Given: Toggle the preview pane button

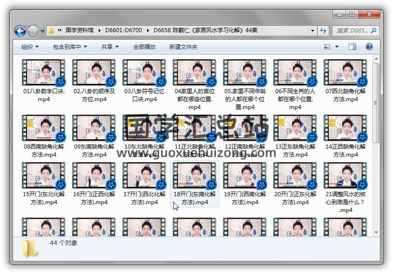Looking at the screenshot, I should pyautogui.click(x=352, y=47).
